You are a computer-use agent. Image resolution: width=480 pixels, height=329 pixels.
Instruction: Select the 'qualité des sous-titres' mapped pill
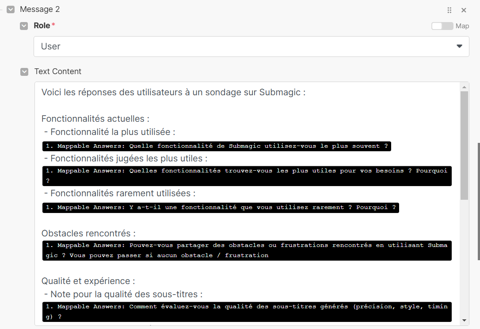coord(247,312)
